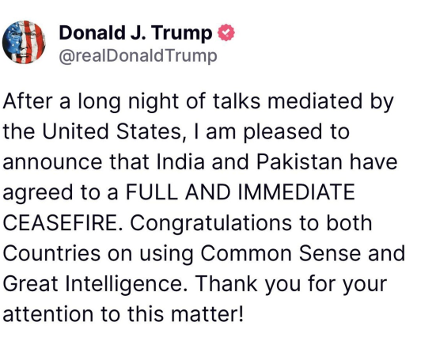
Task: Click the phrase "FULL AND IMMEDIATE"
Action: [x=241, y=192]
